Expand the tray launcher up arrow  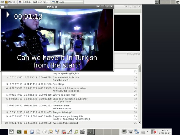tap(147, 132)
